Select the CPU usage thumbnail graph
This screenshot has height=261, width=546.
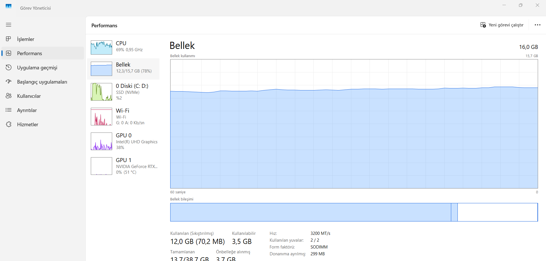coord(101,47)
